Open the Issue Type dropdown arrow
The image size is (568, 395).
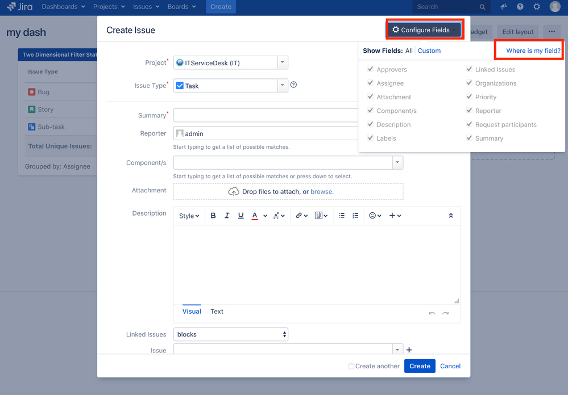[283, 85]
